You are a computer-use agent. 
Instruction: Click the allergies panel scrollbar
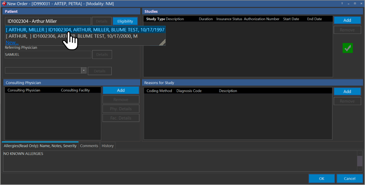click(359, 161)
